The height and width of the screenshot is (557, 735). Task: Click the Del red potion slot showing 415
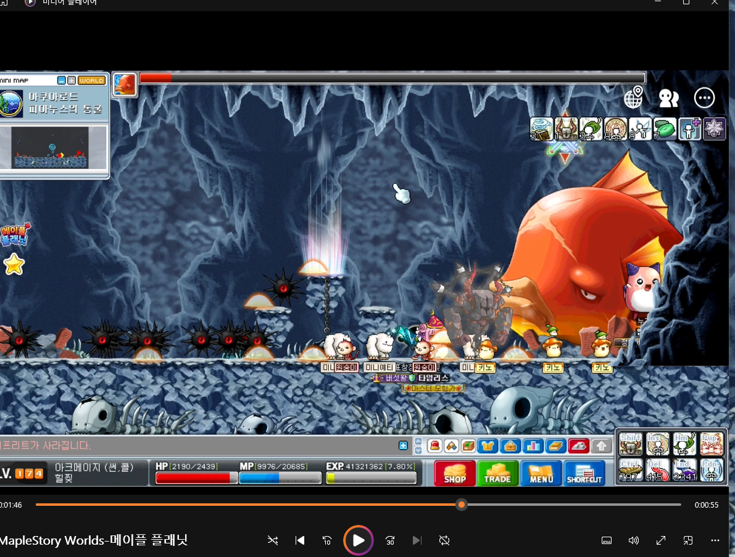(658, 469)
